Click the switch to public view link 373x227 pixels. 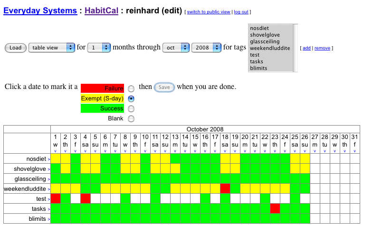pos(208,12)
